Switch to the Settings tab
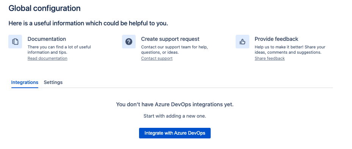This screenshot has height=149, width=352. pyautogui.click(x=53, y=82)
